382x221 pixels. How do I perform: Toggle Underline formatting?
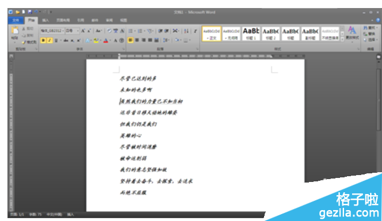[x=56, y=40]
